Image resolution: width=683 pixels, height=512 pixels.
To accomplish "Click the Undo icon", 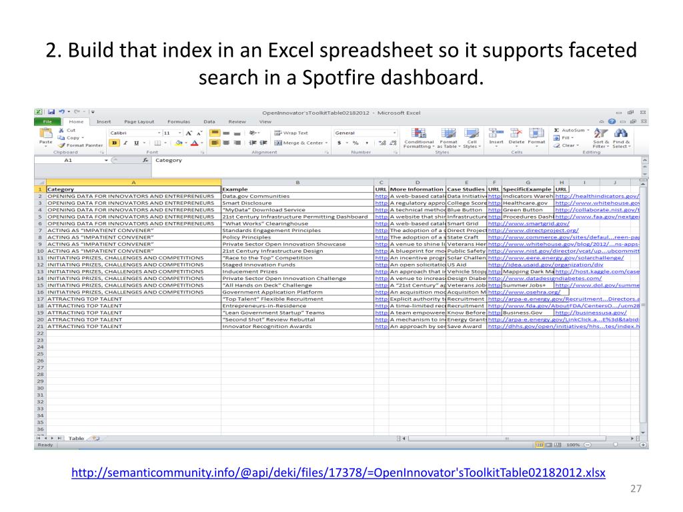I will (61, 112).
